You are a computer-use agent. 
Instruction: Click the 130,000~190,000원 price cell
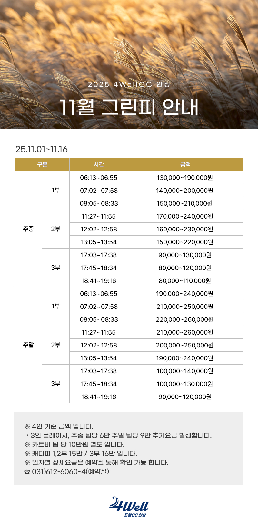point(185,178)
